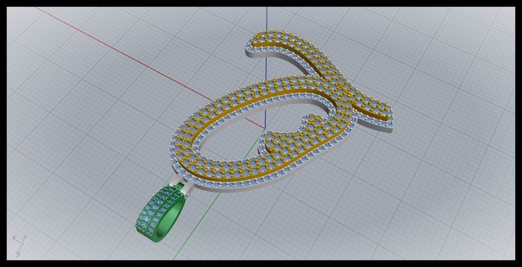Select the green gem-set bail ring

click(161, 213)
